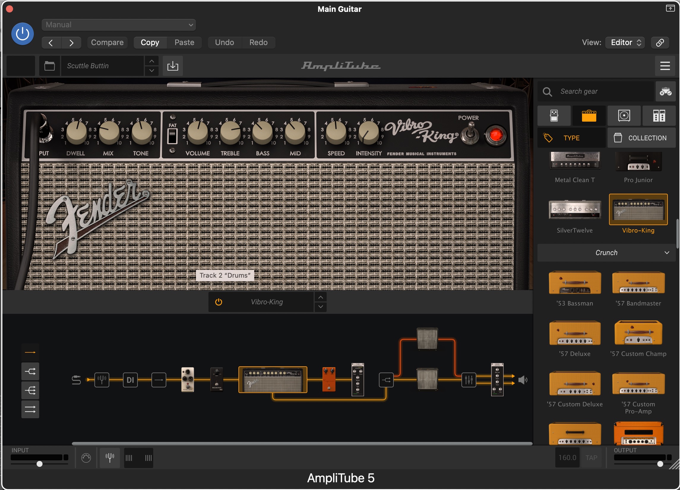The height and width of the screenshot is (490, 680).
Task: Choose the parallel chains routing layout
Action: click(30, 409)
